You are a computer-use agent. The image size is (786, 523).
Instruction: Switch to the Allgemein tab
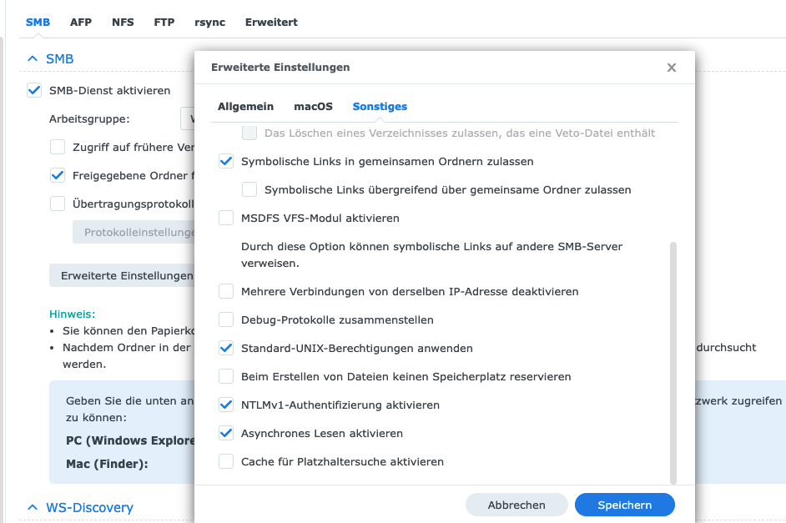pyautogui.click(x=245, y=107)
